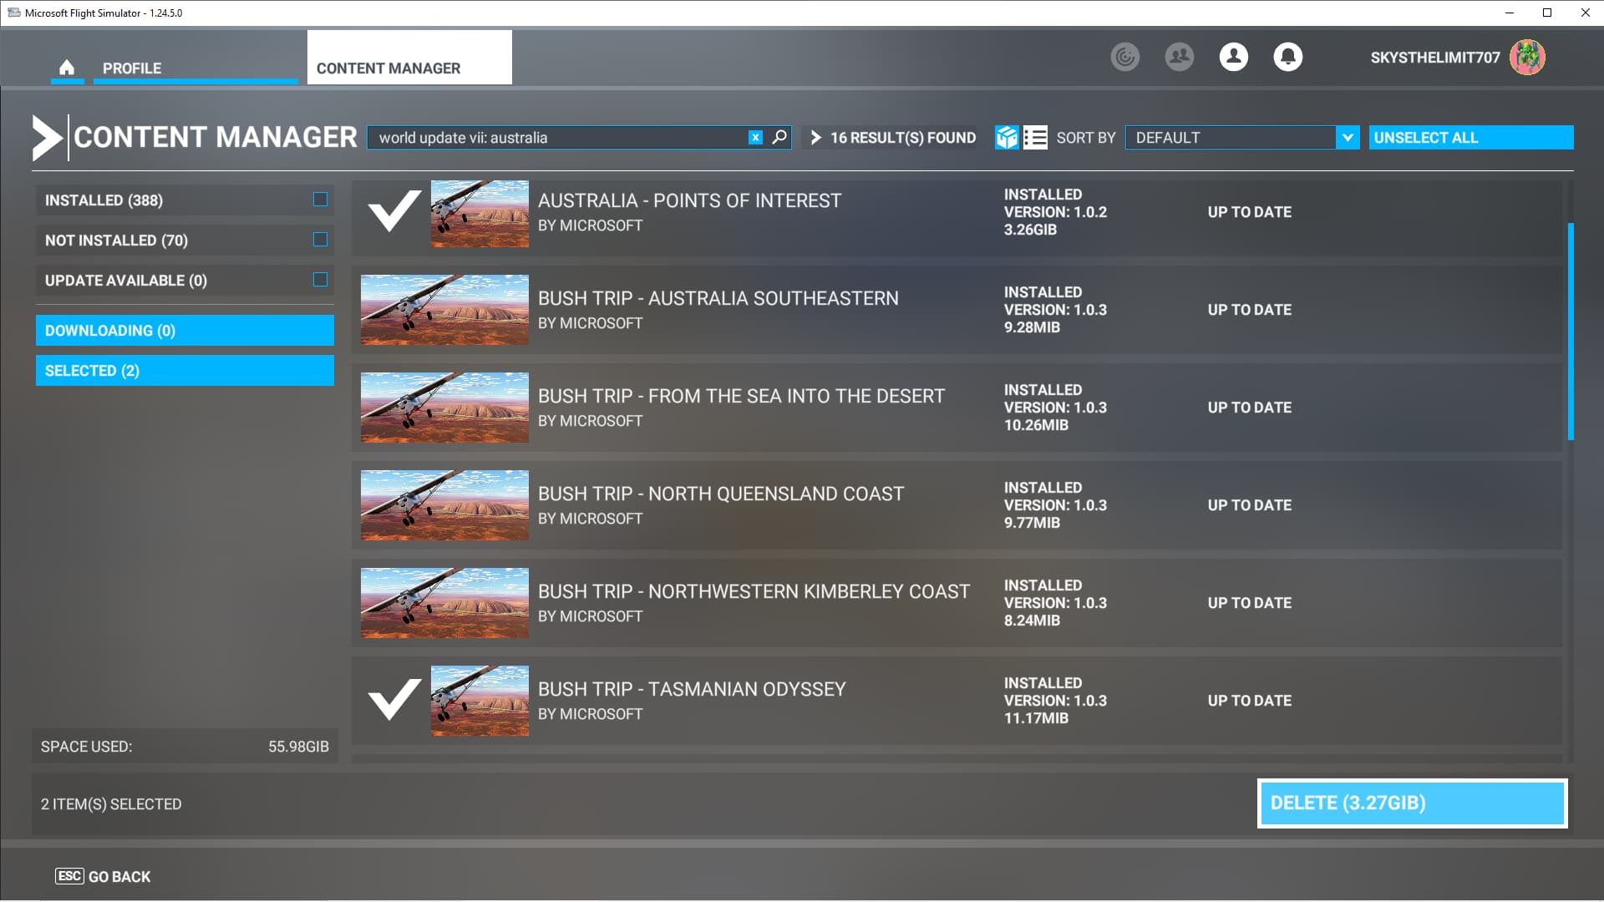The width and height of the screenshot is (1604, 902).
Task: Select Bush Trip - Australia Southeastern title
Action: [718, 299]
